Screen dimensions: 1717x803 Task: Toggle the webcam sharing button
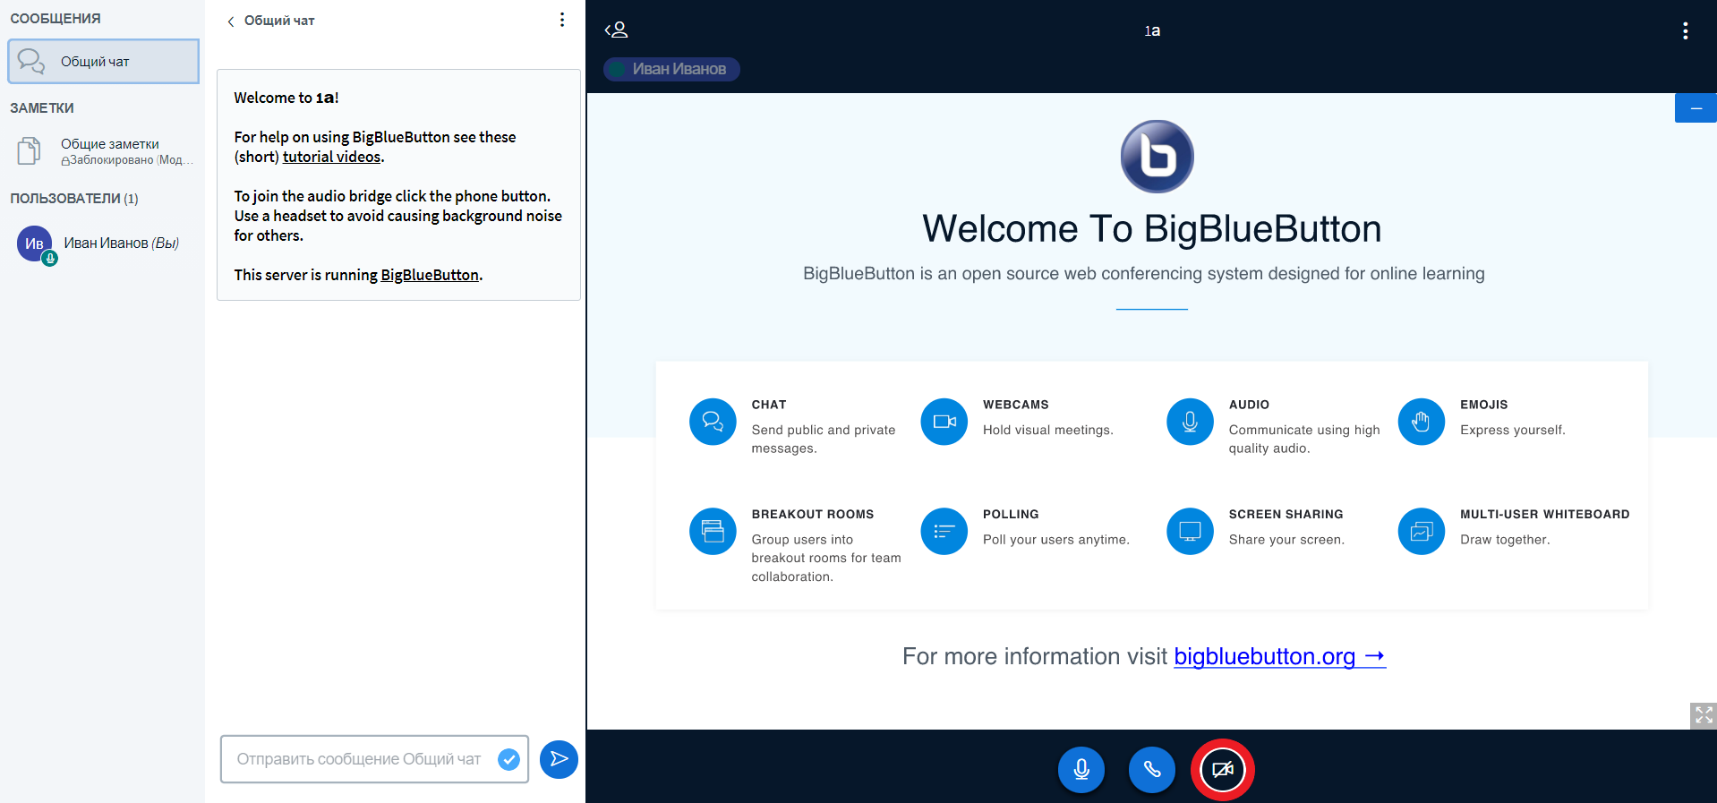point(1222,770)
